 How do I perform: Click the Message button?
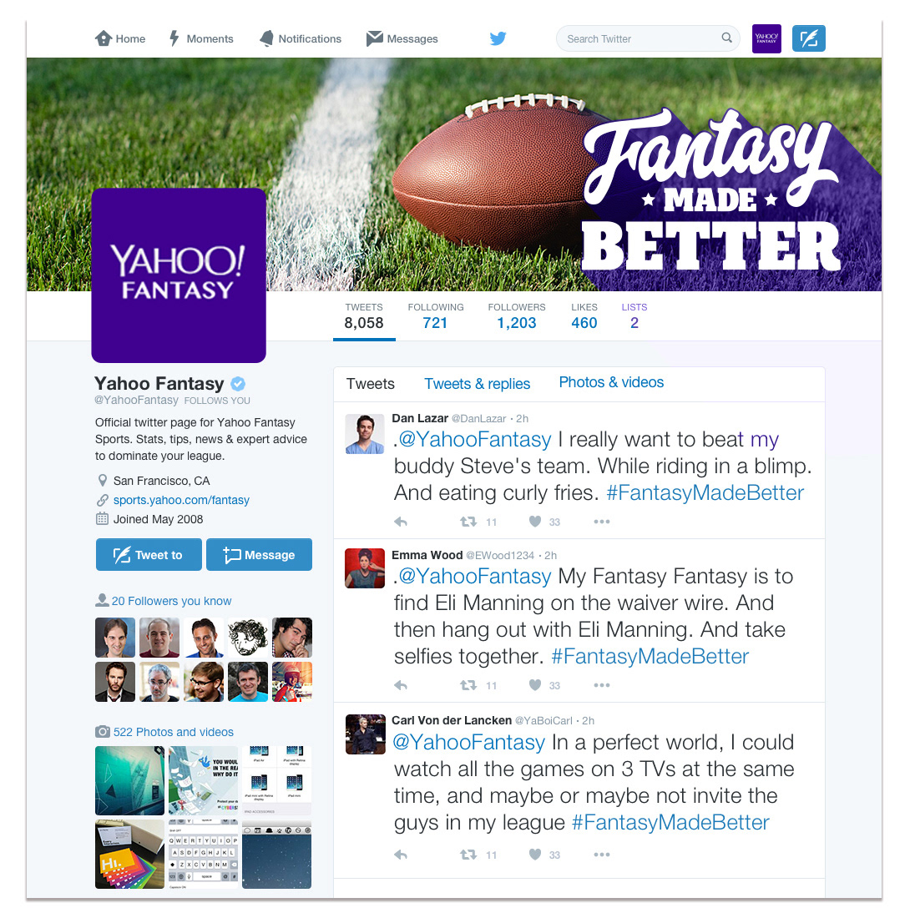click(260, 554)
